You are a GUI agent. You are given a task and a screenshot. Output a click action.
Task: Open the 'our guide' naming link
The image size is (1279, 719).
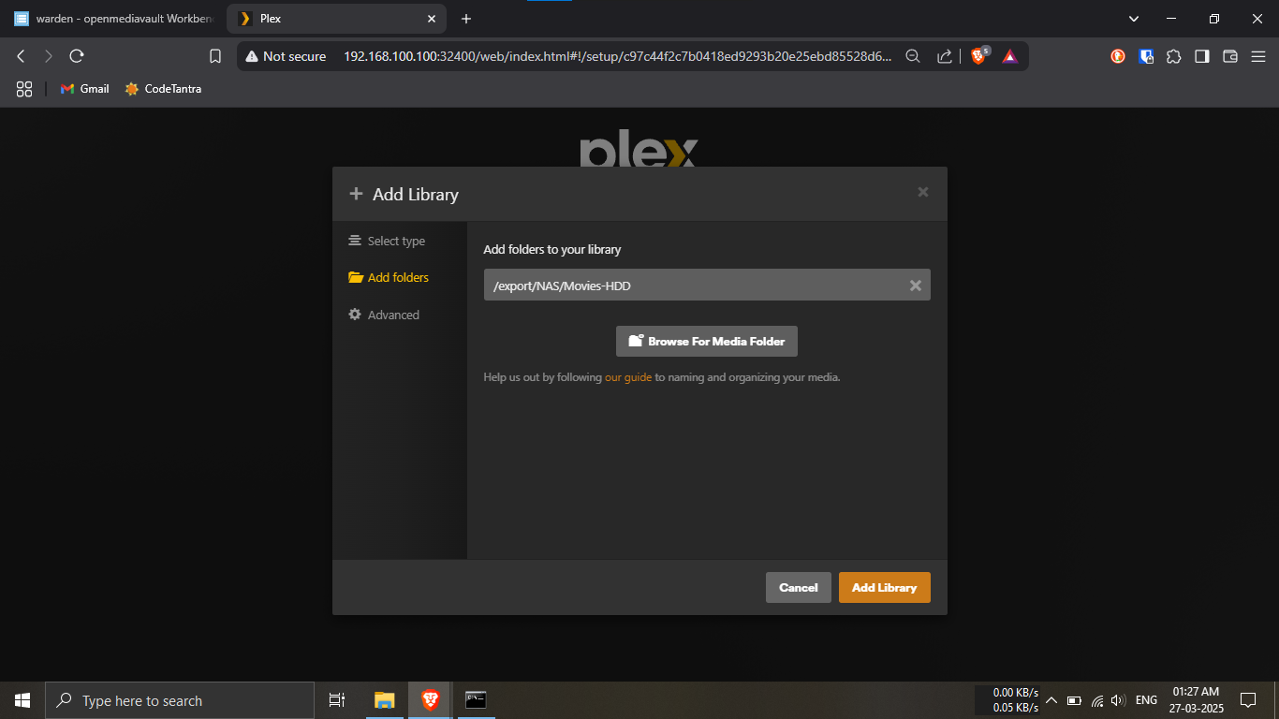(x=627, y=377)
